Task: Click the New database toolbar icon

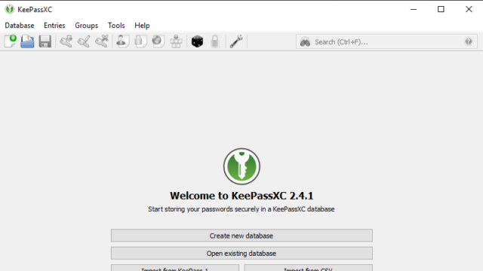Action: (x=10, y=41)
